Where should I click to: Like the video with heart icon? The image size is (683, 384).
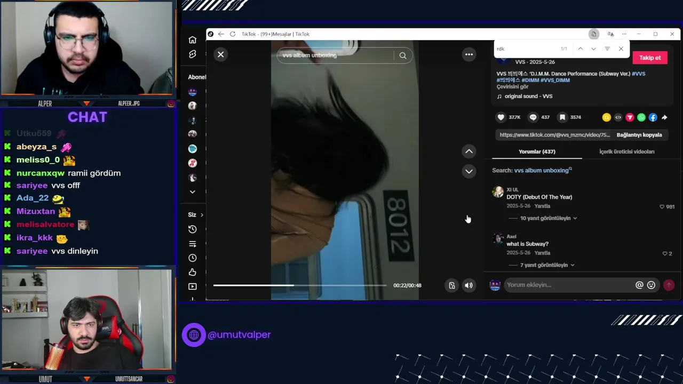coord(501,117)
